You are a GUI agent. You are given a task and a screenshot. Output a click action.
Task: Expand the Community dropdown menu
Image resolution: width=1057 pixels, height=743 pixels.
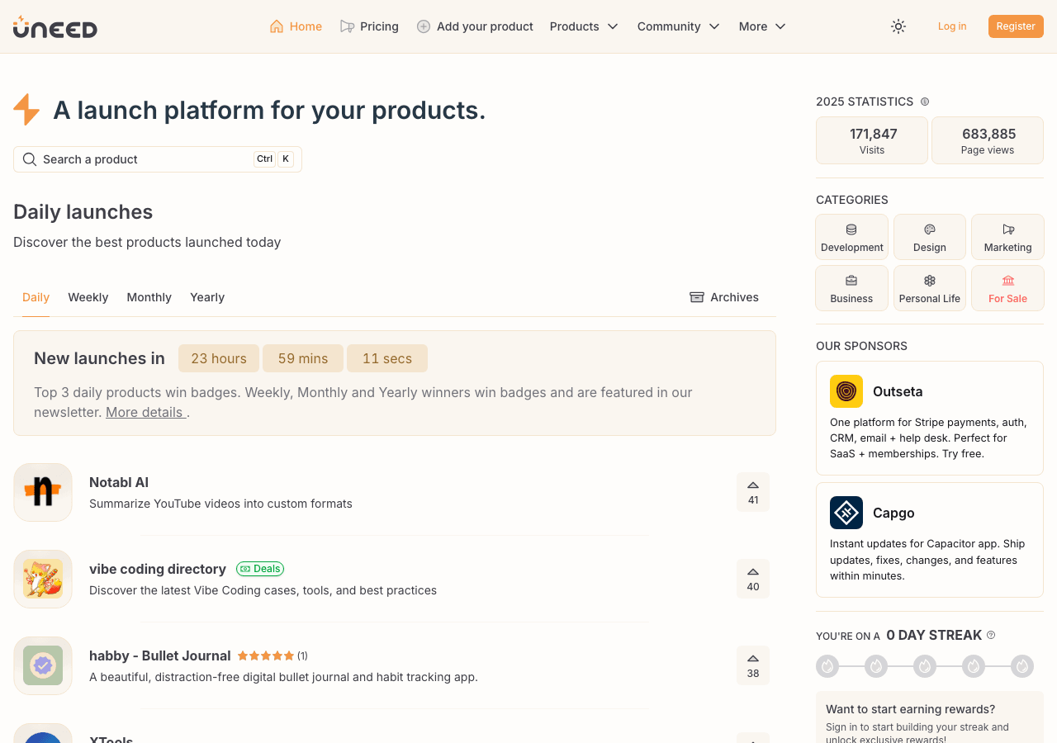click(x=679, y=26)
